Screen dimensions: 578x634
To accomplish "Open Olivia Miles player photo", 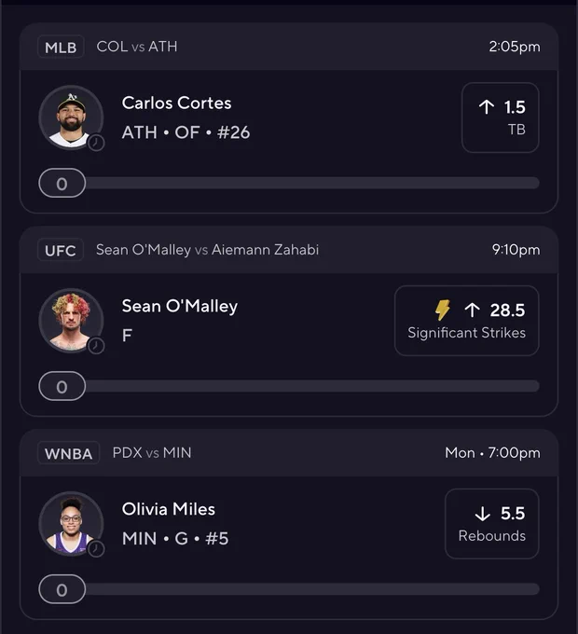I will coord(71,523).
